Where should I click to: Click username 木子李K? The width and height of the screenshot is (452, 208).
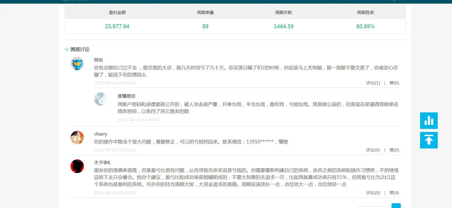(x=102, y=162)
